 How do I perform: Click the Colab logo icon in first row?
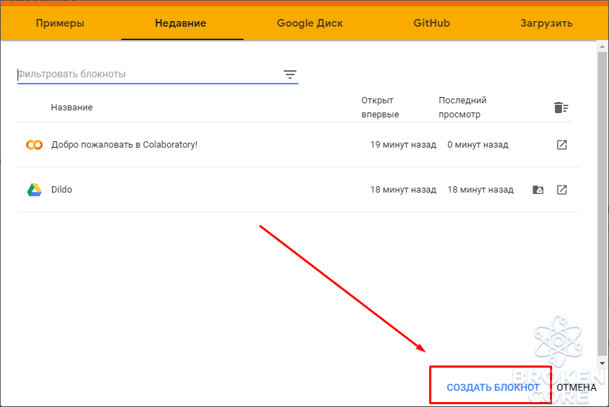point(34,145)
